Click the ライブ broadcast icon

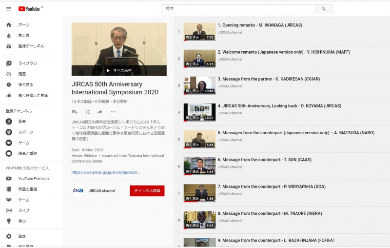coord(9,210)
